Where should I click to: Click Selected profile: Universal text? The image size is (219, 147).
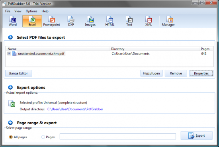(x=53, y=103)
